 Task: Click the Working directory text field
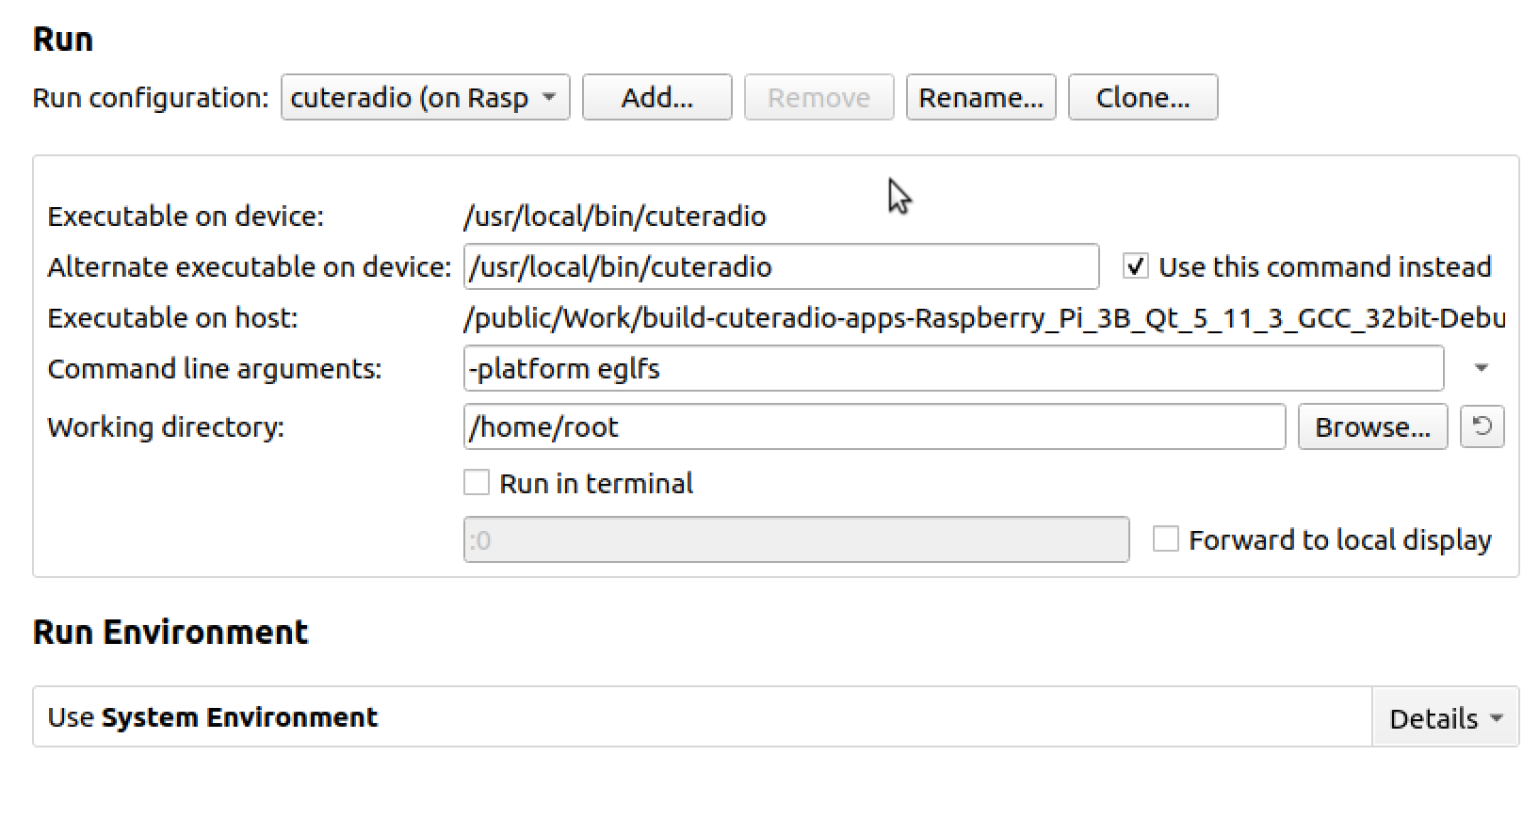click(874, 427)
